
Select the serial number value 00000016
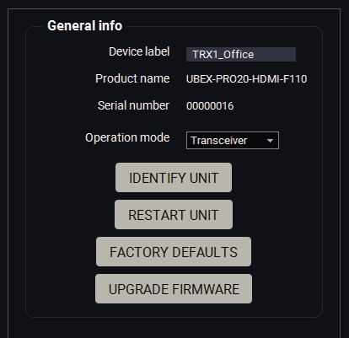[210, 106]
